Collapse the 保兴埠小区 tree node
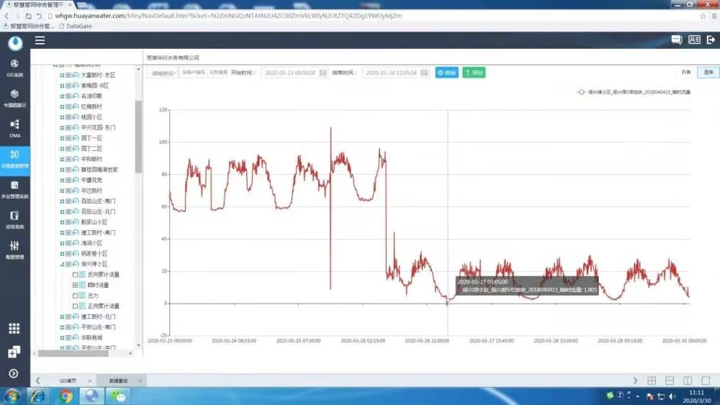Screen dimensions: 720x405 tap(62, 264)
